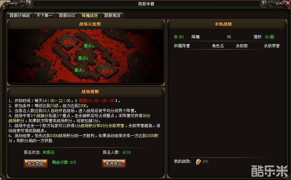Viewport: 291px width, 180px height.
Task: Click the 猎妖 faction name
Action: pos(258,37)
